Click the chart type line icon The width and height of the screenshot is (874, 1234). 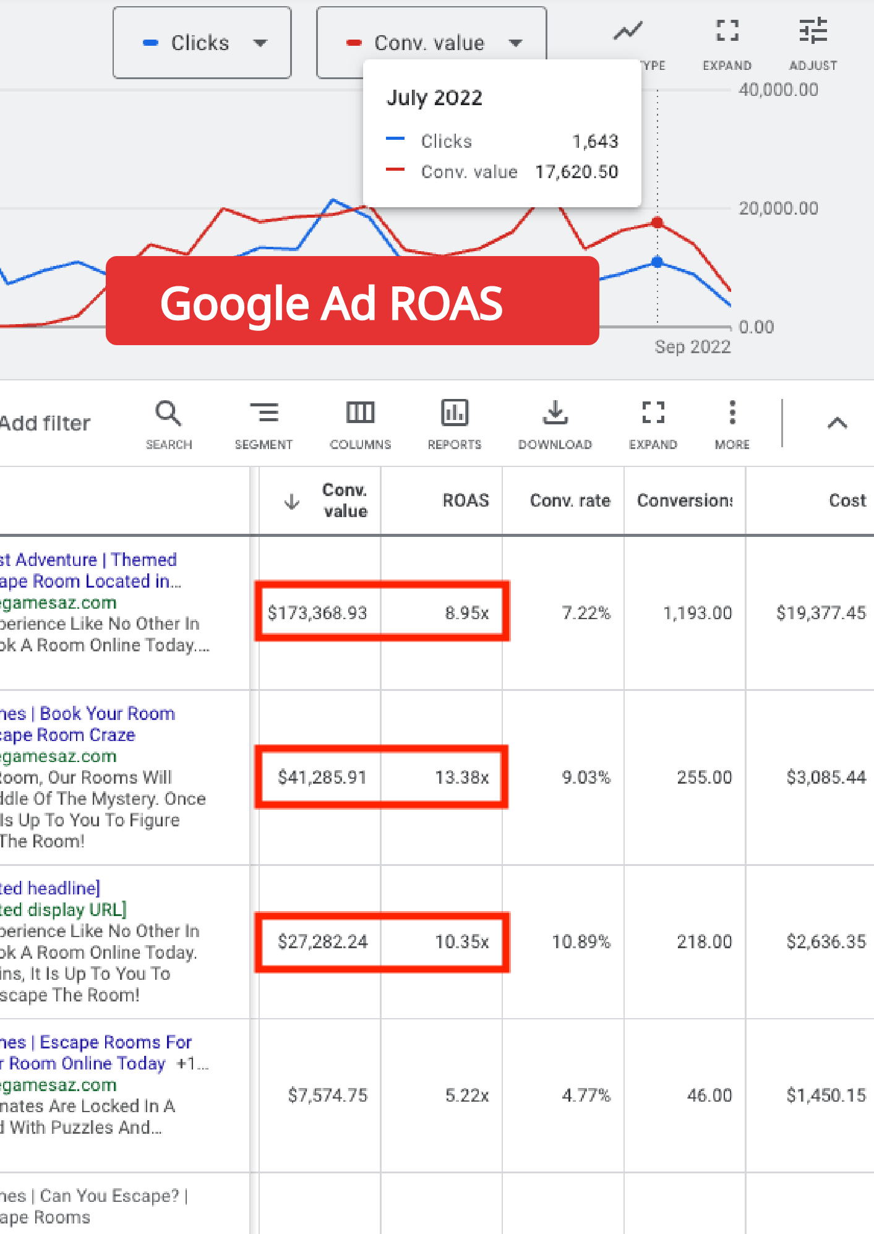point(628,31)
